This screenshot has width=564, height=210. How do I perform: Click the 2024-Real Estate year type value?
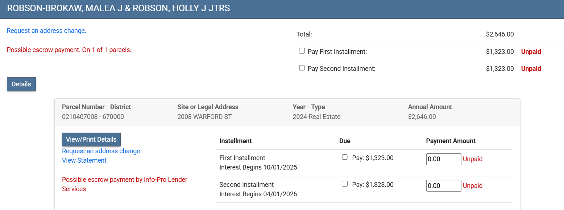pos(316,117)
